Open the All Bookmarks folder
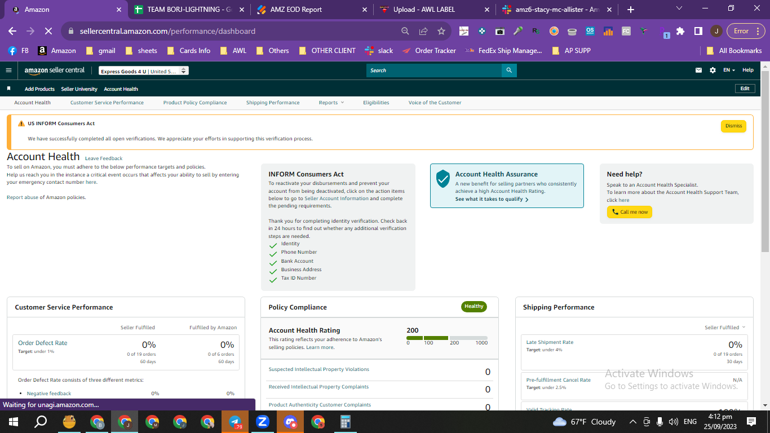 [x=734, y=51]
